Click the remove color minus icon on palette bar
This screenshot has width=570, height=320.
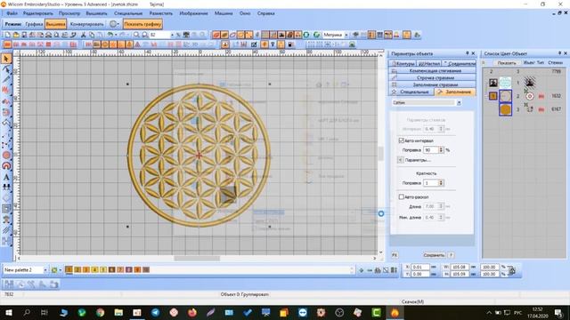click(370, 270)
